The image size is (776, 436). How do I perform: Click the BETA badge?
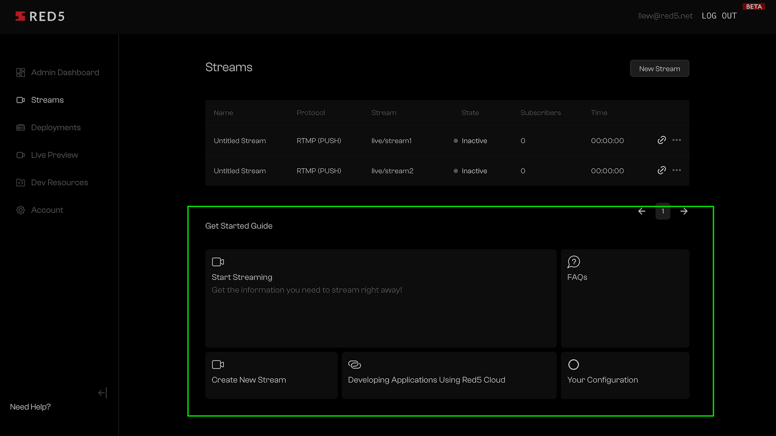(754, 7)
